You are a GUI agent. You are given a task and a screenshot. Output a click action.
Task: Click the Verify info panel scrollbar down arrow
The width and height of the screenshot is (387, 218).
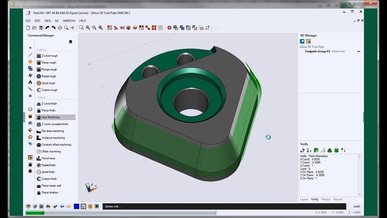tap(359, 195)
